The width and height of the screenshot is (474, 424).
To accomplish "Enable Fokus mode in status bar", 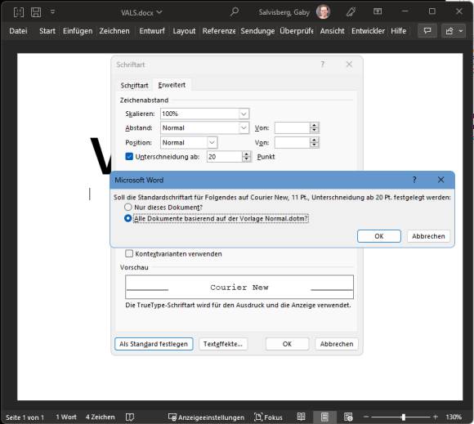I will pyautogui.click(x=268, y=417).
